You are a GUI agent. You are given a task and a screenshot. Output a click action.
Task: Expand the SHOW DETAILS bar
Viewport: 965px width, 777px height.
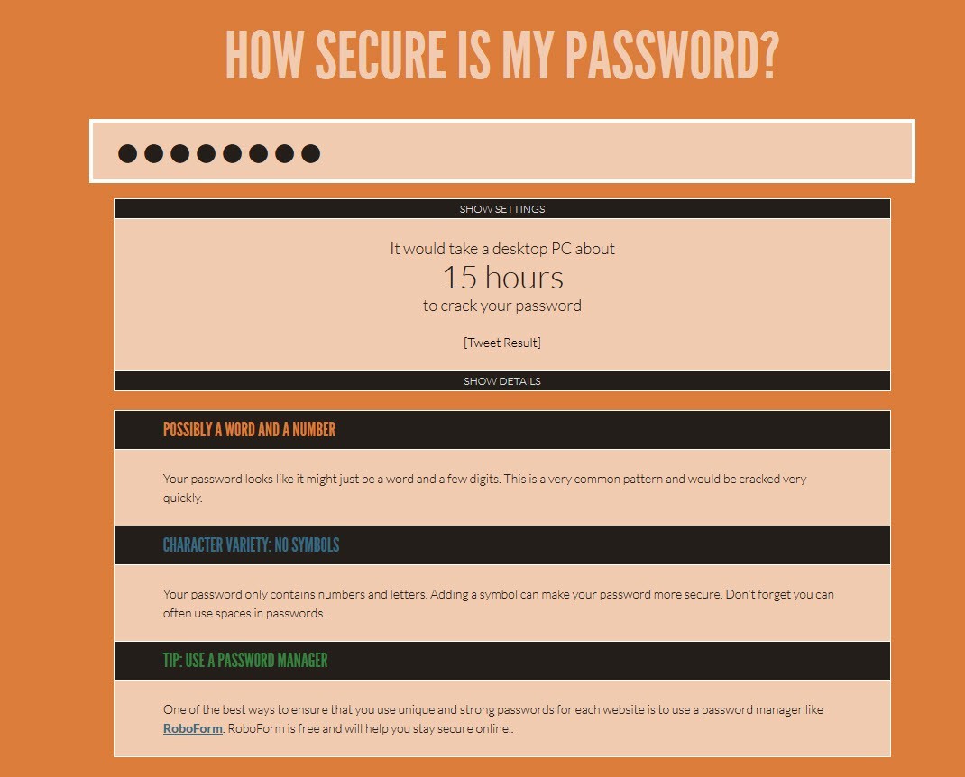tap(501, 380)
